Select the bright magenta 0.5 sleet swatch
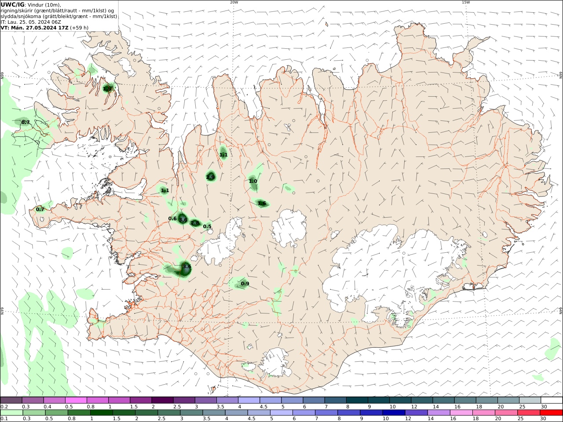 (76, 400)
